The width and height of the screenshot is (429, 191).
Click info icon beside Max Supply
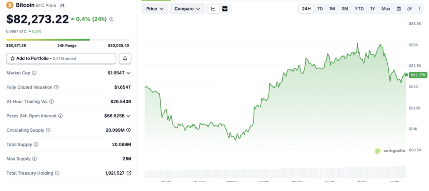point(34,158)
